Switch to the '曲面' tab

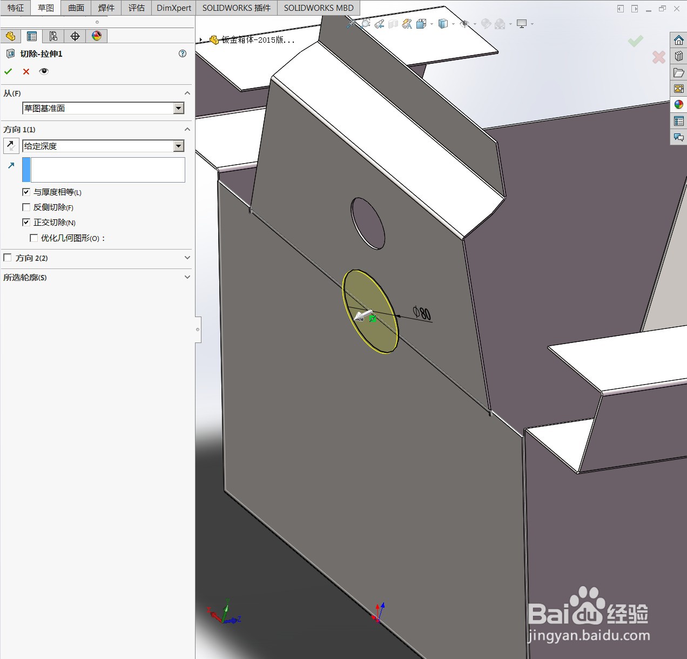76,8
